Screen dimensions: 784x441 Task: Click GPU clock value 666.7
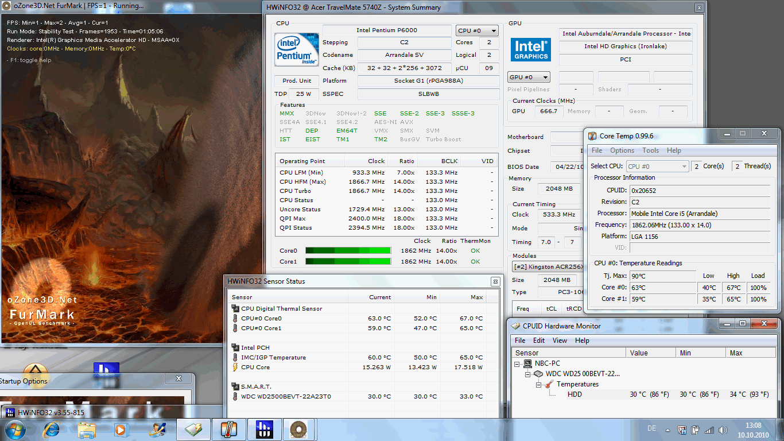pos(549,111)
